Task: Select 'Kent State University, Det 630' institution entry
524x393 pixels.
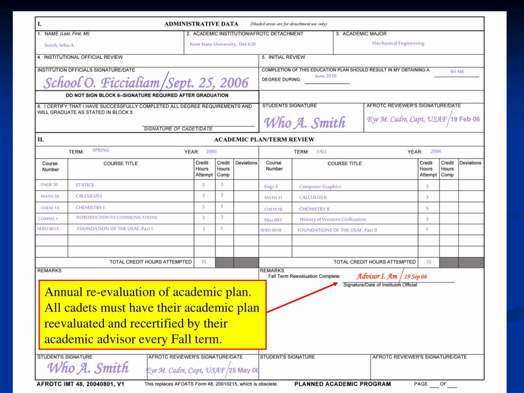Action: click(223, 44)
